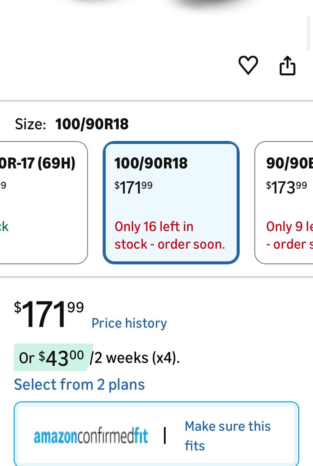Click the Only 16 left in stock warning
The width and height of the screenshot is (313, 466).
click(x=169, y=235)
